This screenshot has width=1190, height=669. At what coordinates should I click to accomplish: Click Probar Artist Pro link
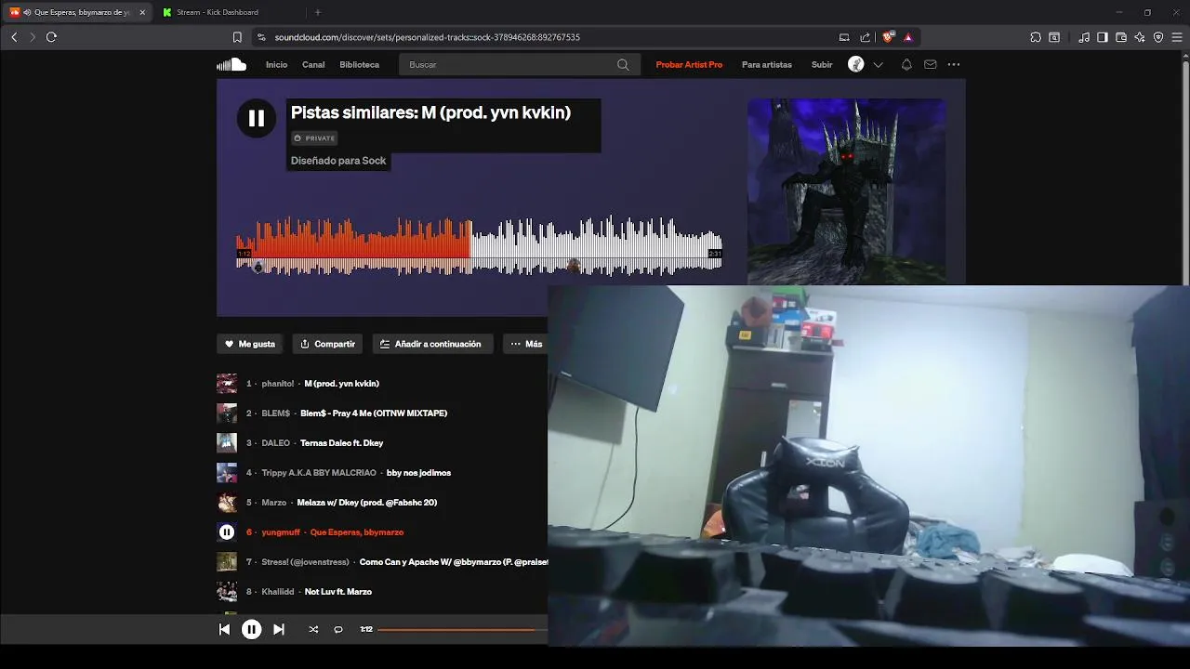[689, 65]
